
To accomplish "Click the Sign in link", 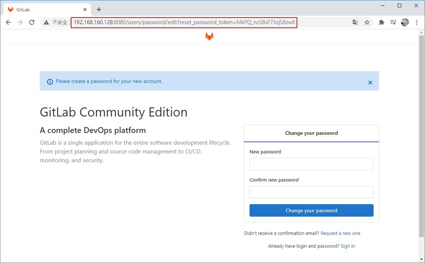I will click(x=348, y=246).
